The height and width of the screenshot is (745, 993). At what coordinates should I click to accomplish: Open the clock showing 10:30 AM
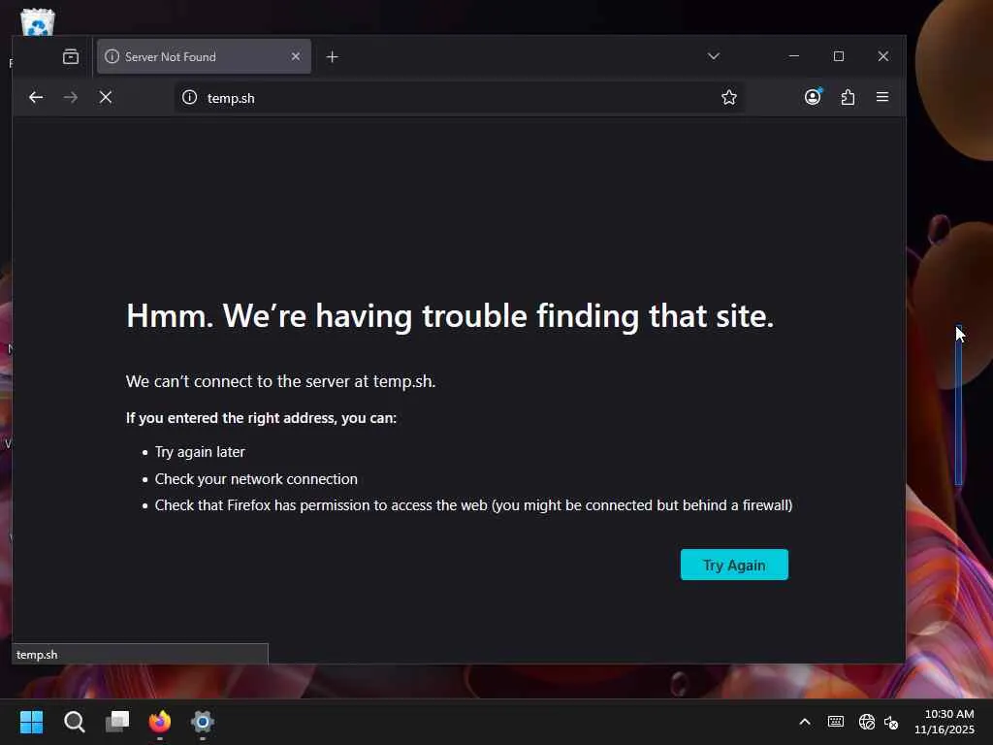pos(945,722)
